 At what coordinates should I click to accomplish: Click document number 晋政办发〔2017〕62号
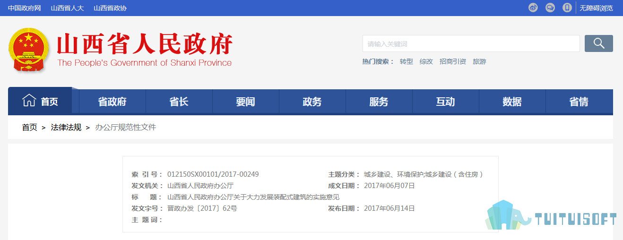tap(202, 208)
